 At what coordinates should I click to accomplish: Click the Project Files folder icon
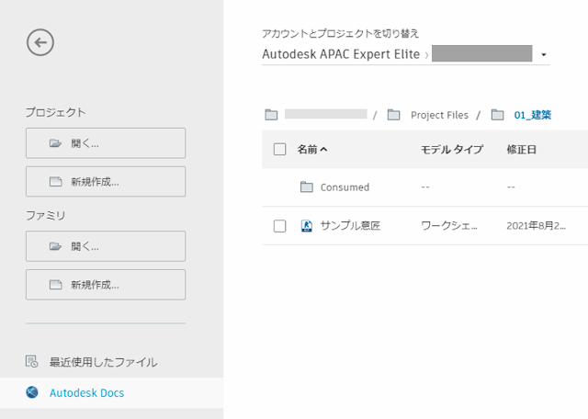pos(393,115)
